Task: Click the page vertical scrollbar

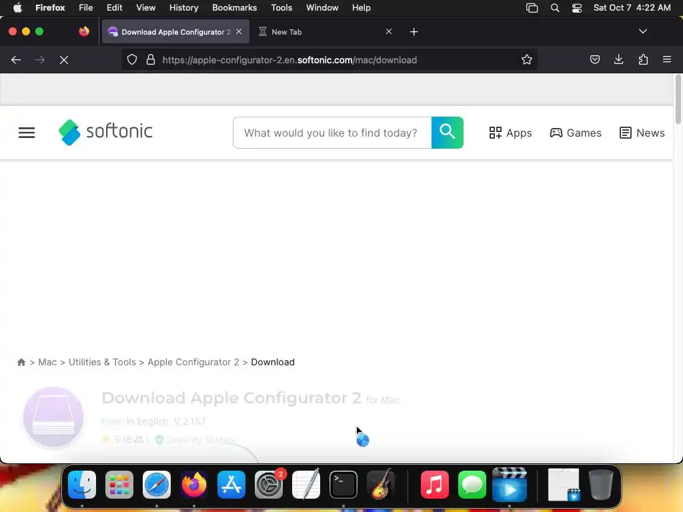Action: pos(678,99)
